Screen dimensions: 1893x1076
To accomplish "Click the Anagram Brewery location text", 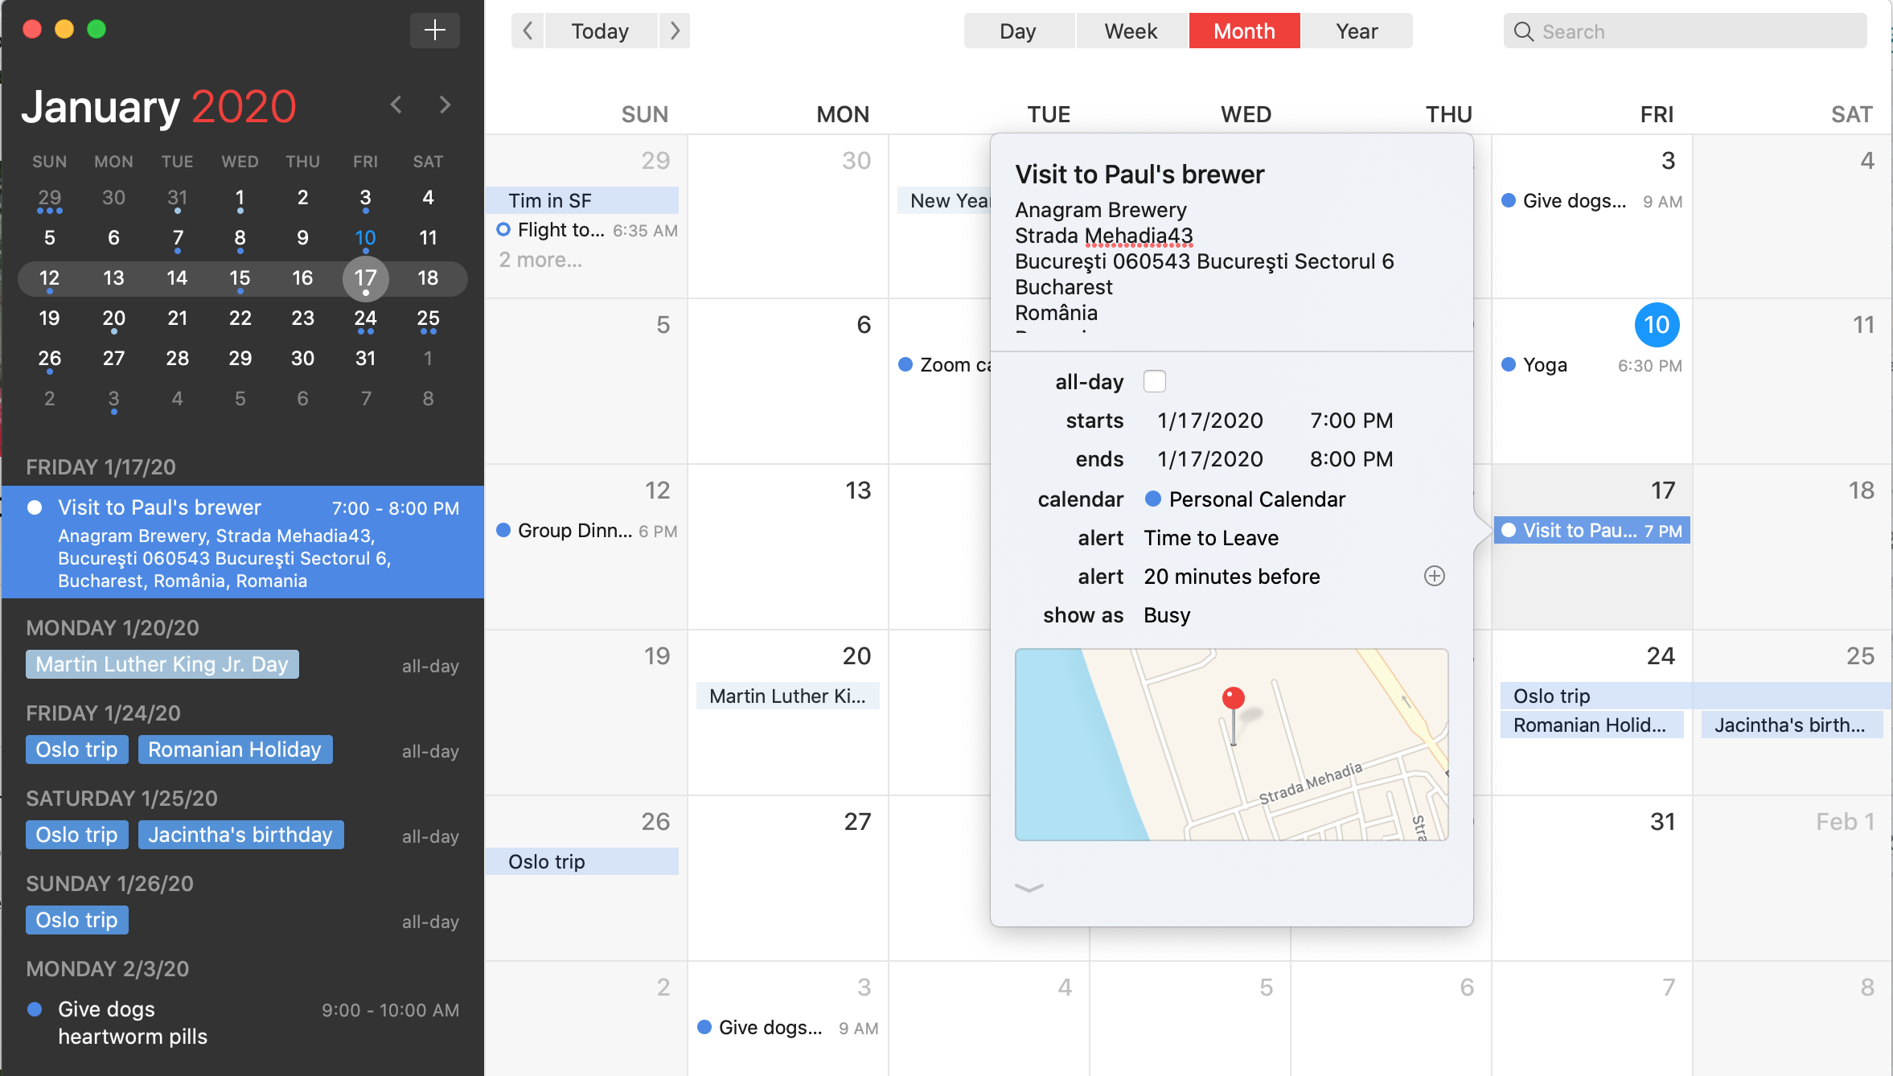I will click(x=1101, y=210).
